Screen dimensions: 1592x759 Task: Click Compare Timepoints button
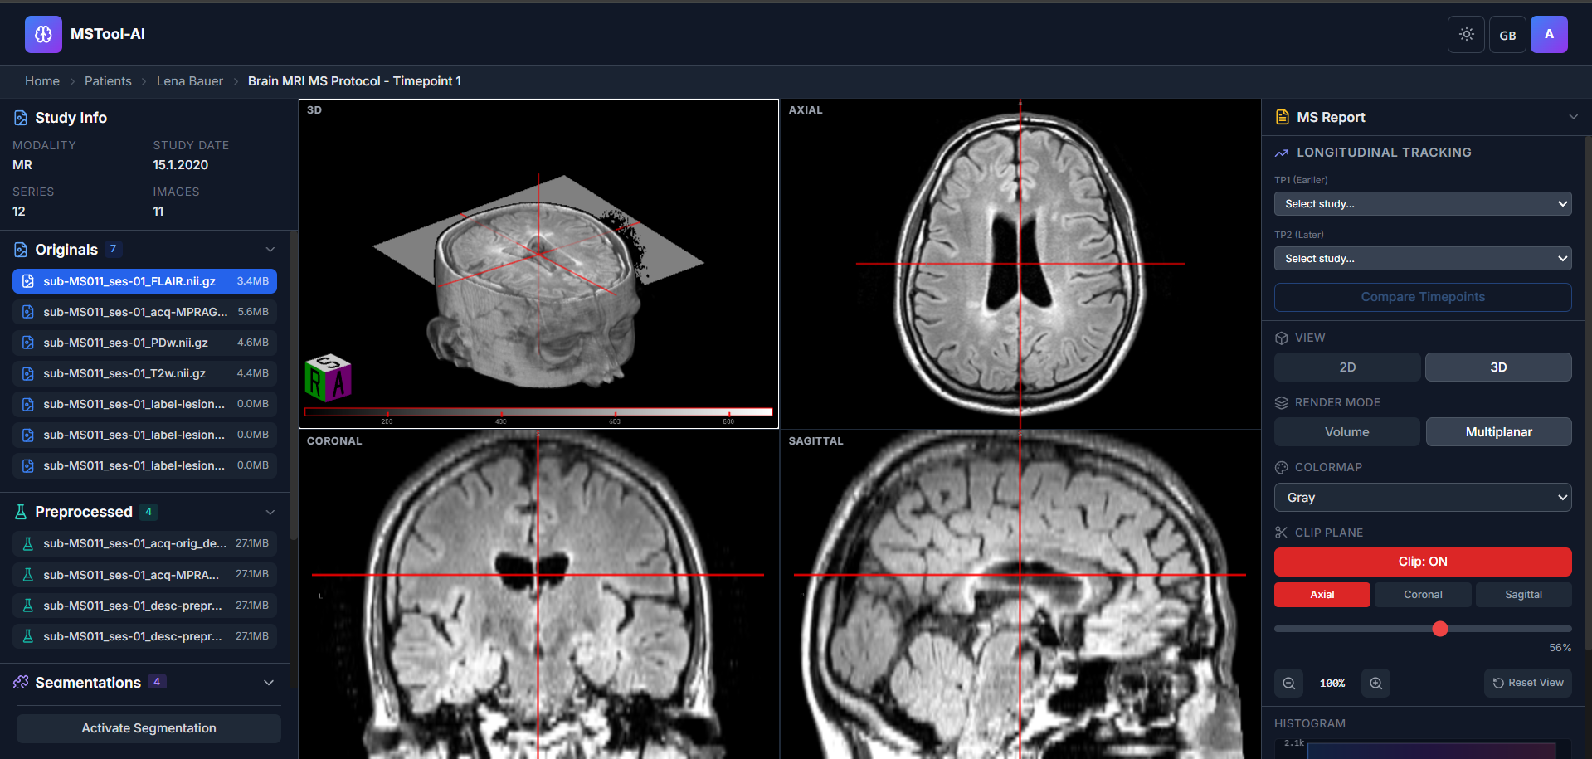[1423, 297]
